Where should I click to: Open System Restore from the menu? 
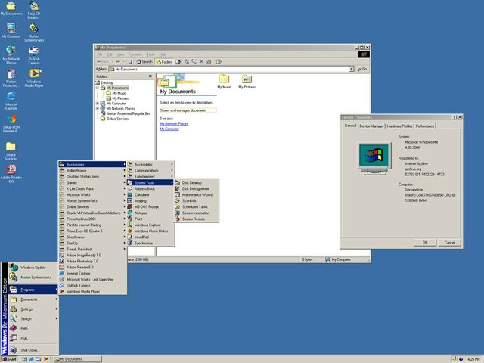(197, 219)
